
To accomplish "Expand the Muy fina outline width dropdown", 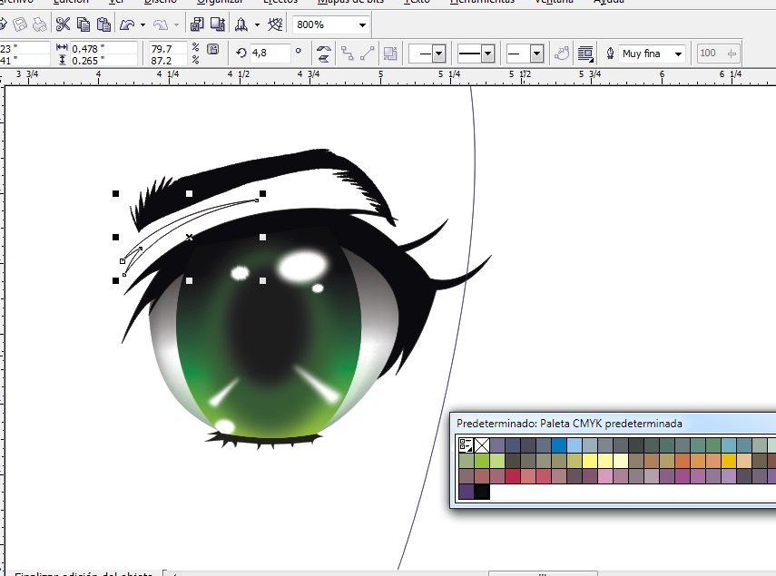I will click(679, 54).
